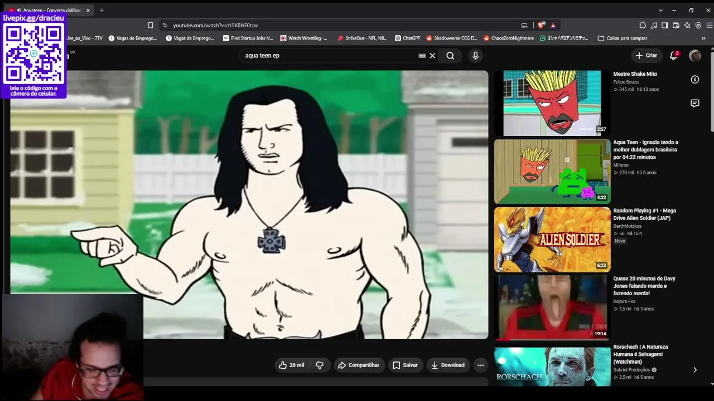Click the Brave Rewards triangle icon

[x=553, y=25]
